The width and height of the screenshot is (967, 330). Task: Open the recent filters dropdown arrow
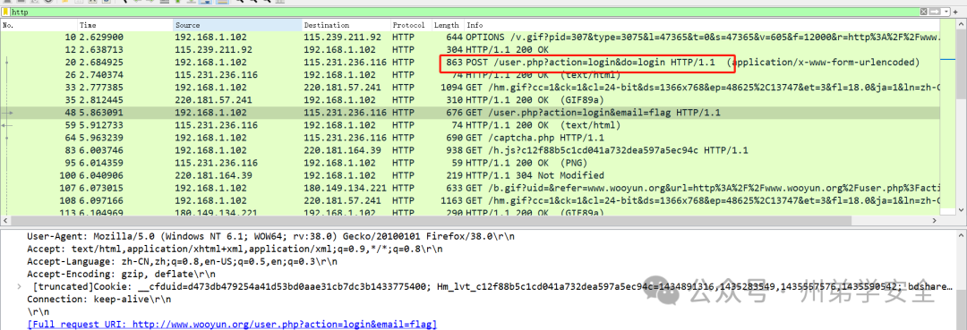tap(946, 13)
